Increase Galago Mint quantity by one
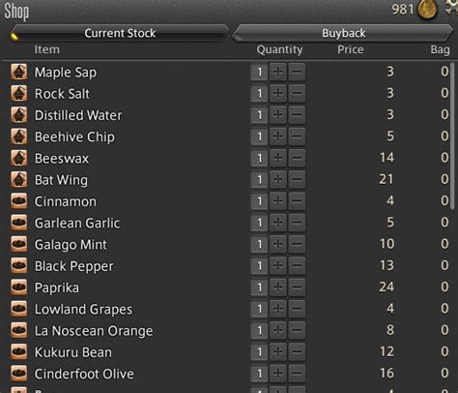 [278, 244]
